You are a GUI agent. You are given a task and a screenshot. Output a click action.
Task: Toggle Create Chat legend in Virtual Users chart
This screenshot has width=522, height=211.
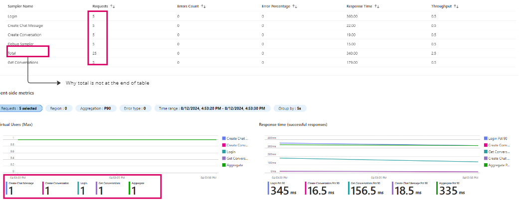(x=235, y=138)
